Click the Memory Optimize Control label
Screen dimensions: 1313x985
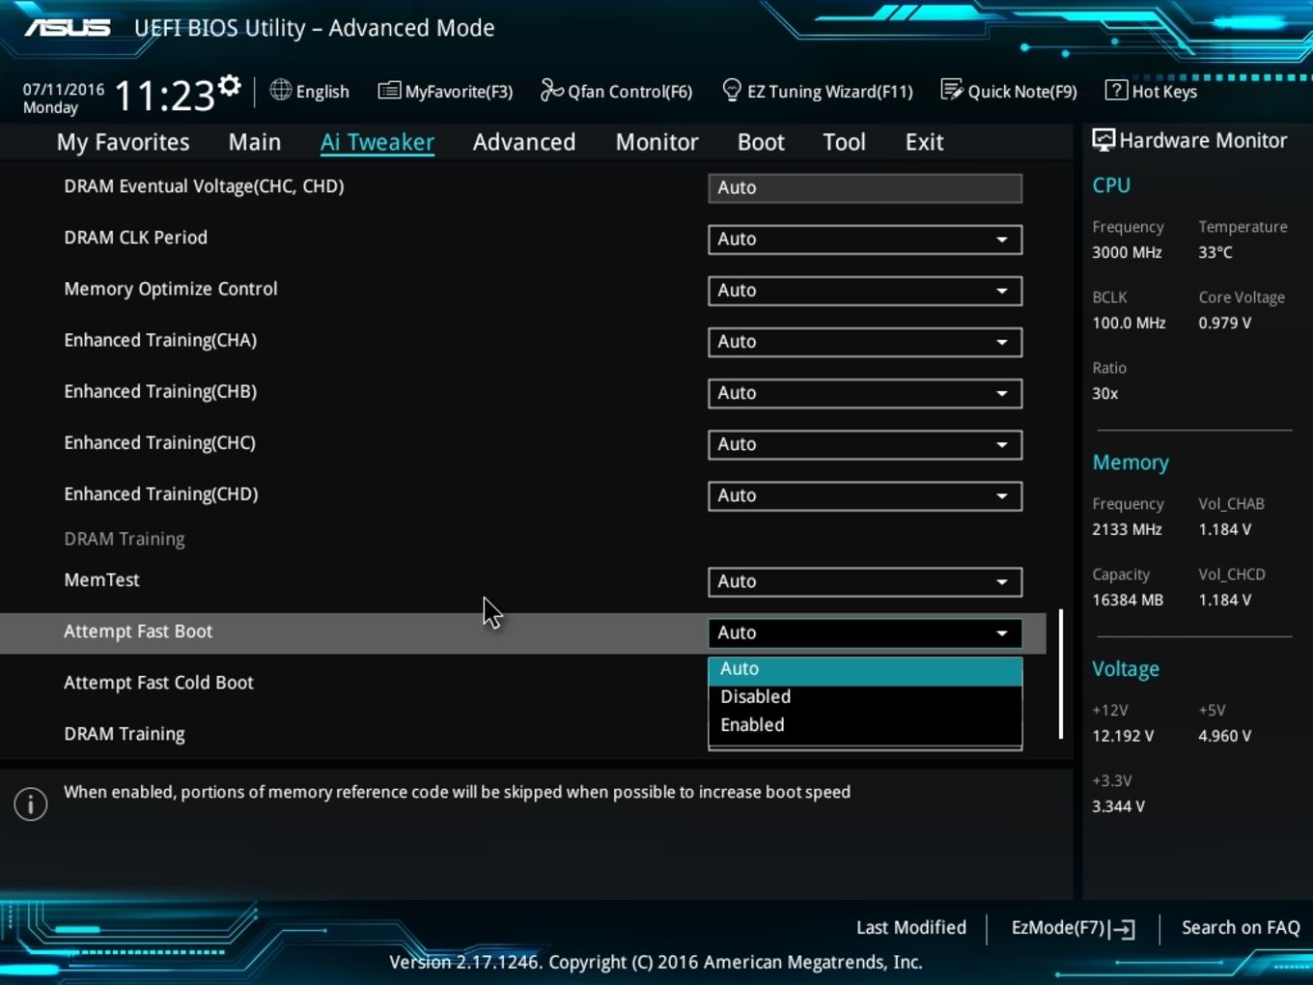171,289
